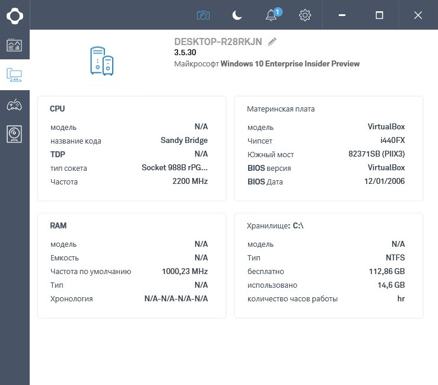Click the RAM card heading
The height and width of the screenshot is (385, 438).
(58, 225)
